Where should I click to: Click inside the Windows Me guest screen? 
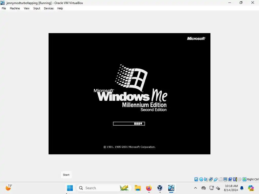129,94
